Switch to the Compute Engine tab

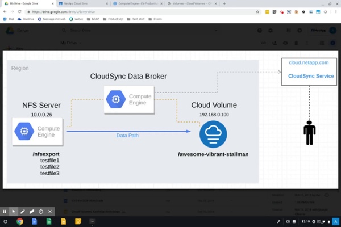(138, 3)
